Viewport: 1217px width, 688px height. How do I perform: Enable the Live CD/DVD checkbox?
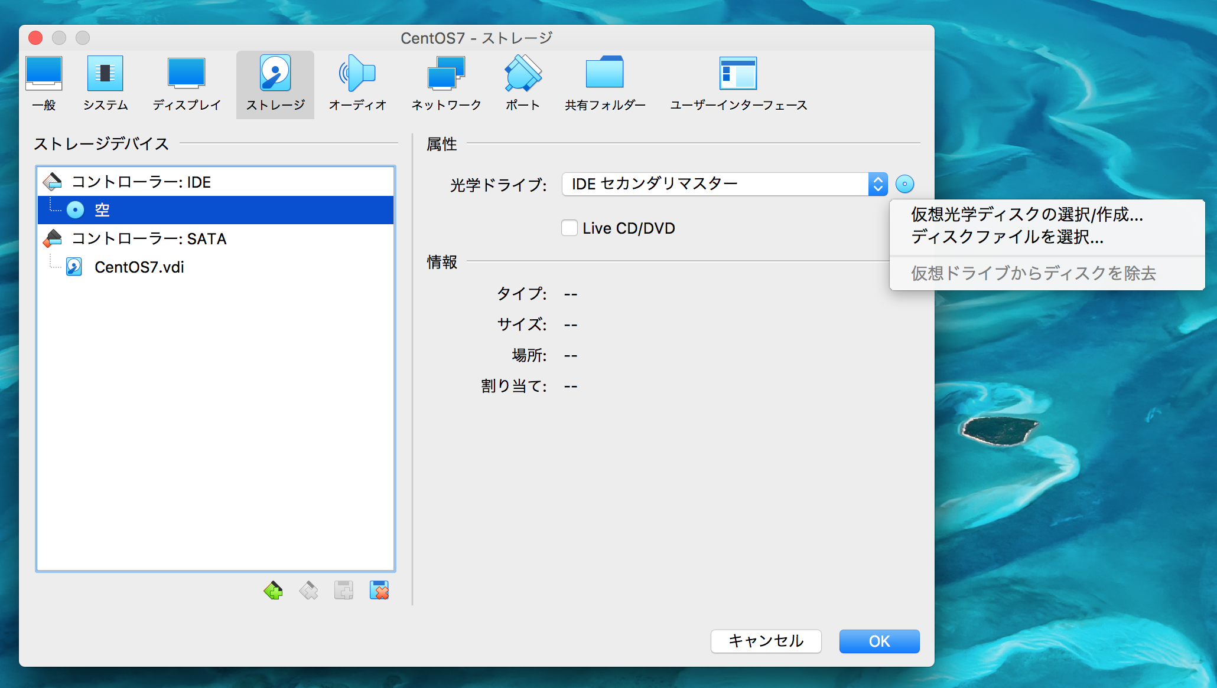pyautogui.click(x=569, y=228)
